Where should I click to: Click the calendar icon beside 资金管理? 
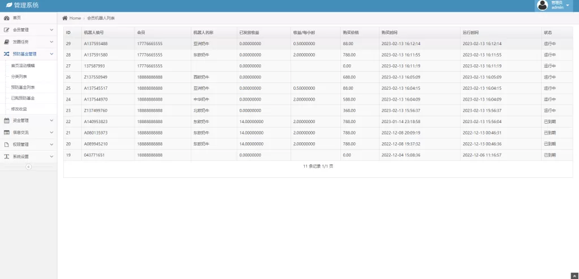(x=6, y=120)
